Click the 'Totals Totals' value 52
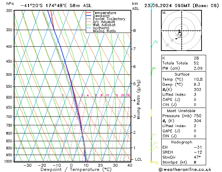Viewport: 222px width, 172px height. 196,63
